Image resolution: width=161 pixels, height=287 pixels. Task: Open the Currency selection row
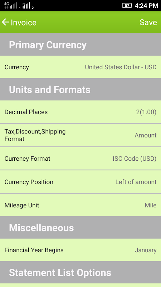(80, 67)
